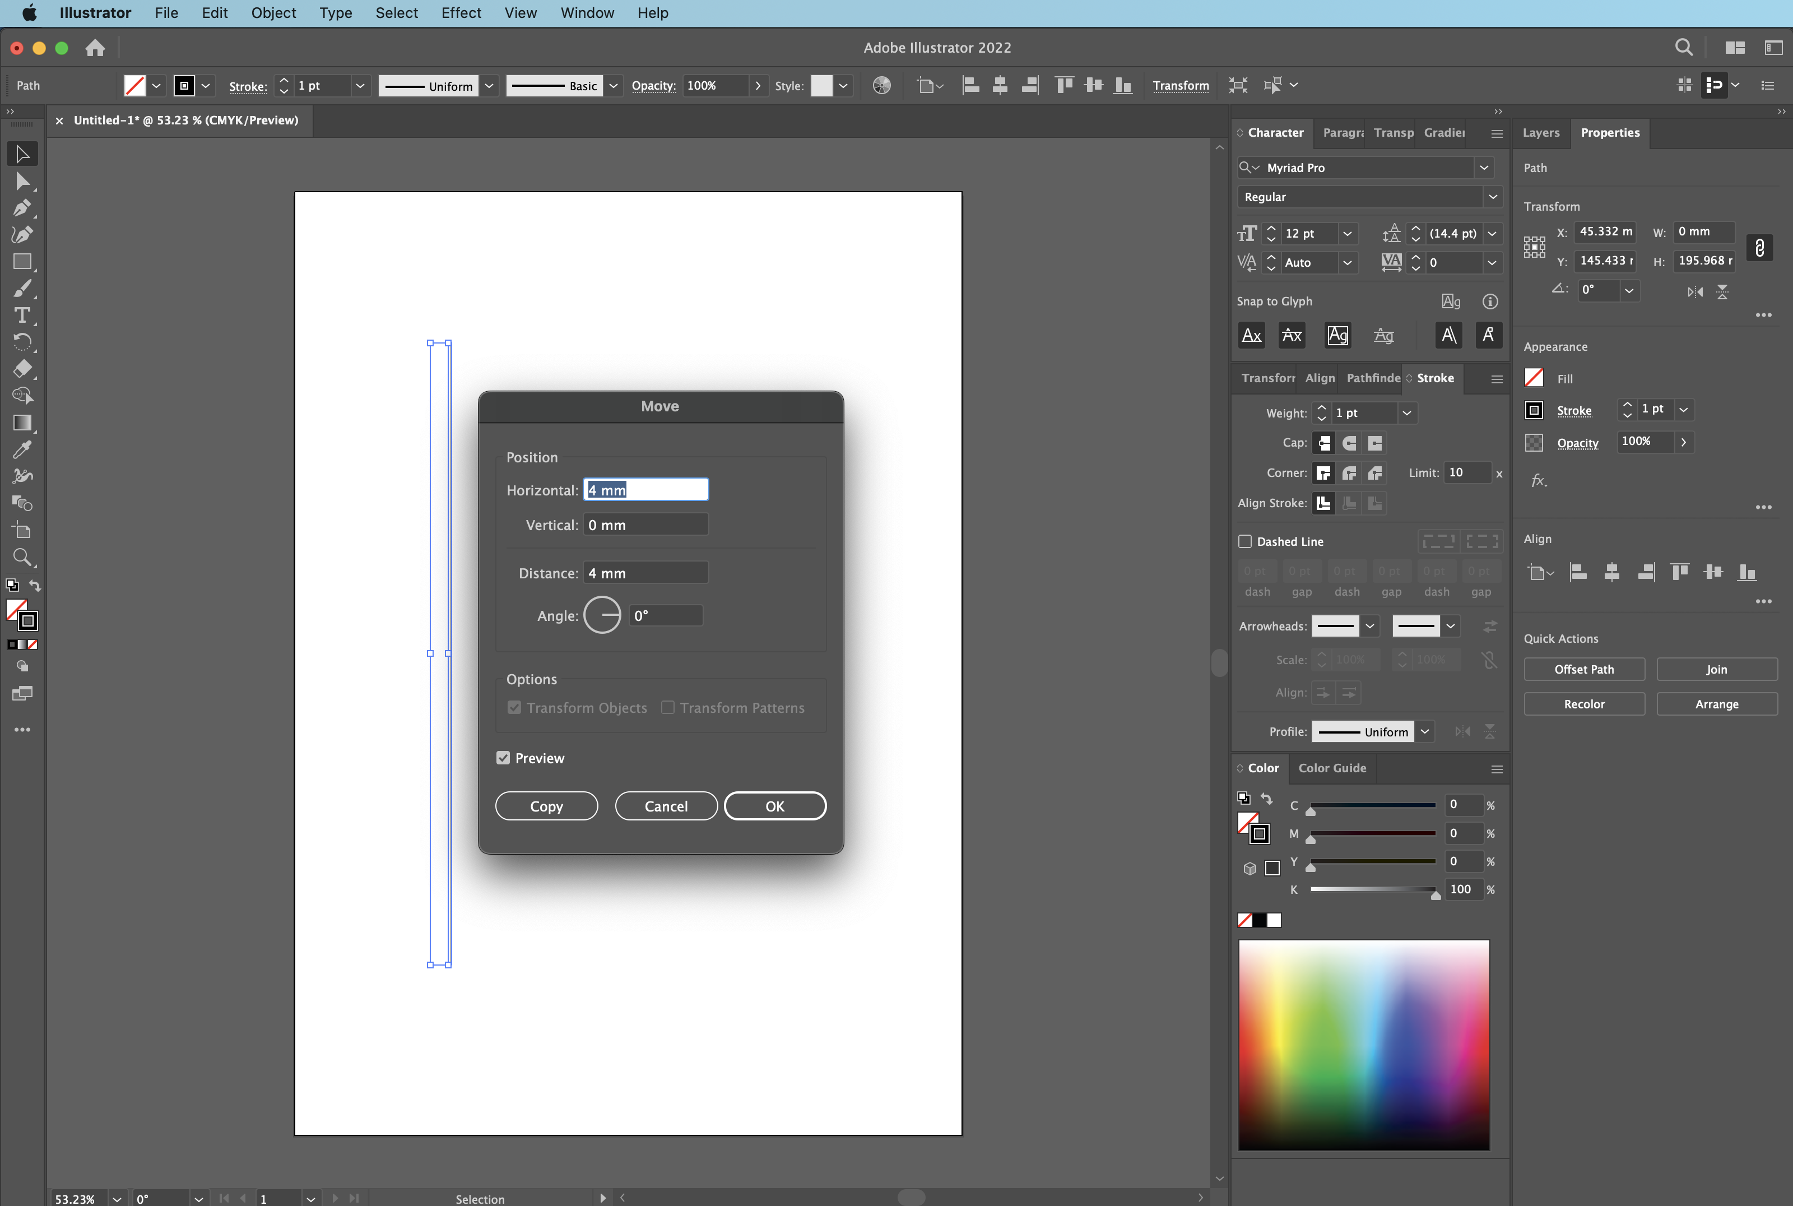This screenshot has width=1793, height=1206.
Task: Click the Offset Path quick action
Action: point(1584,669)
